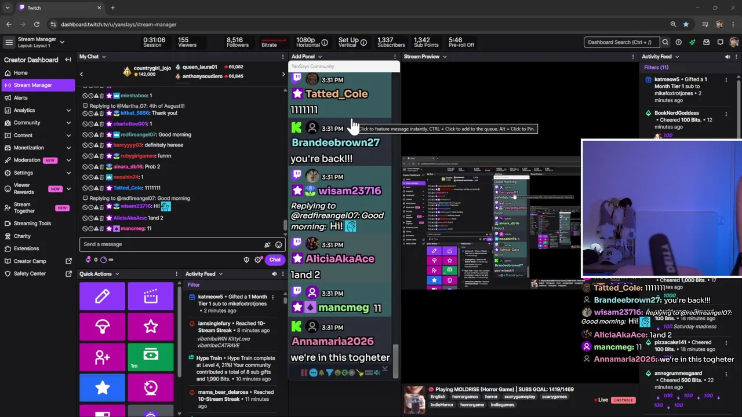Click the pencil Quick Action tile
This screenshot has width=742, height=417.
point(102,296)
